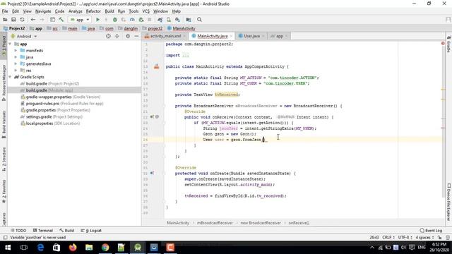The width and height of the screenshot is (452, 254).
Task: Click the scroll-from-source target icon
Action: pyautogui.click(x=108, y=36)
